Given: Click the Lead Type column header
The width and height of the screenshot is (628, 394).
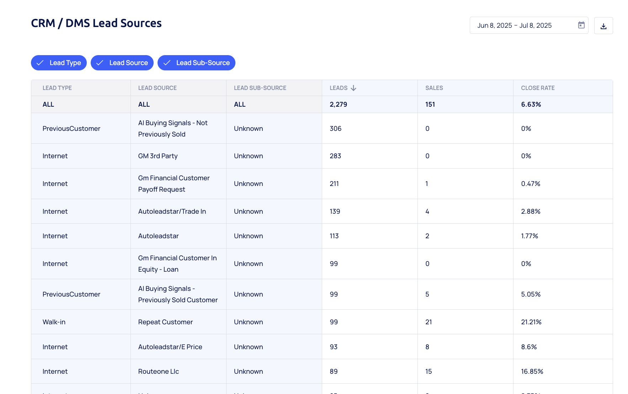Looking at the screenshot, I should point(57,88).
